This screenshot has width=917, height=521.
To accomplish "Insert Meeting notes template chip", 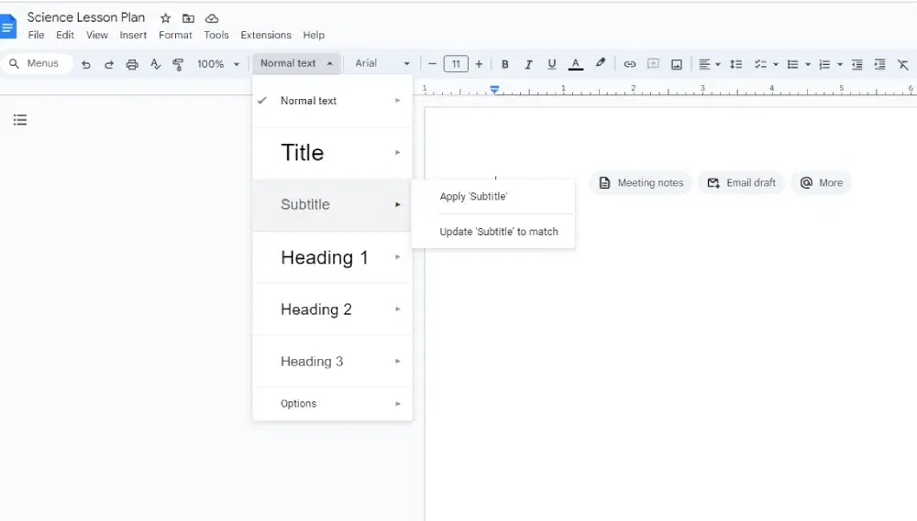I will (x=641, y=183).
